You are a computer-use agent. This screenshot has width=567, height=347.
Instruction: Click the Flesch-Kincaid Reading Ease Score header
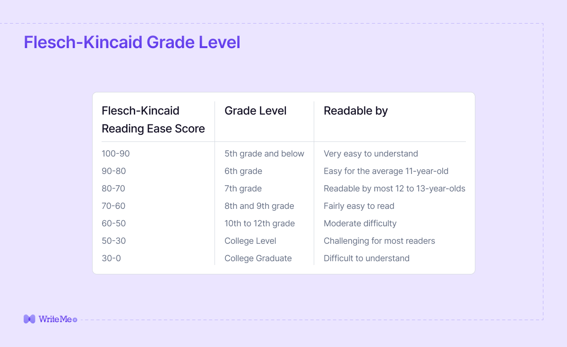coord(154,120)
